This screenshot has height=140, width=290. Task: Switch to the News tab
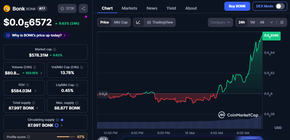pyautogui.click(x=152, y=8)
